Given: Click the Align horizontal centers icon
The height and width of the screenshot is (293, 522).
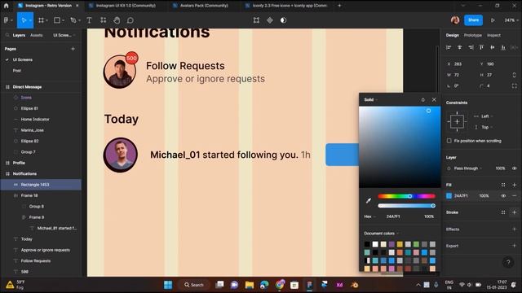Looking at the screenshot, I should pyautogui.click(x=460, y=47).
